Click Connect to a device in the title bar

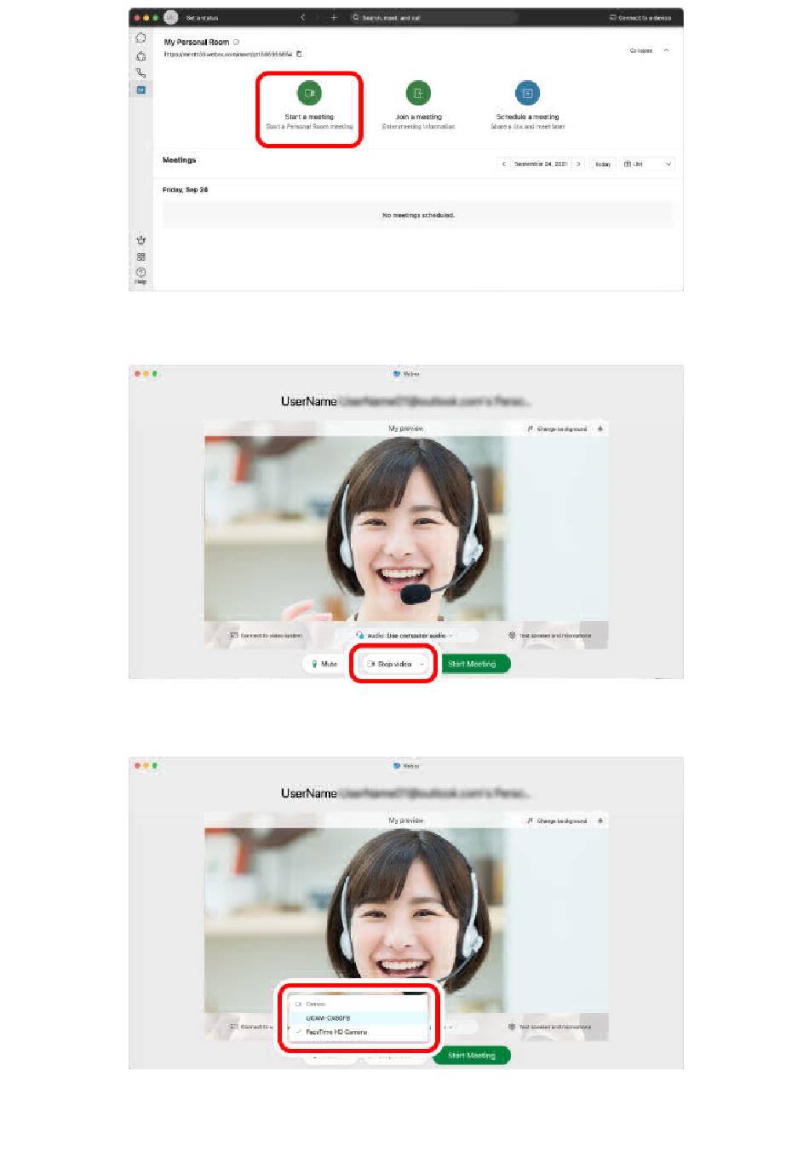pyautogui.click(x=640, y=17)
